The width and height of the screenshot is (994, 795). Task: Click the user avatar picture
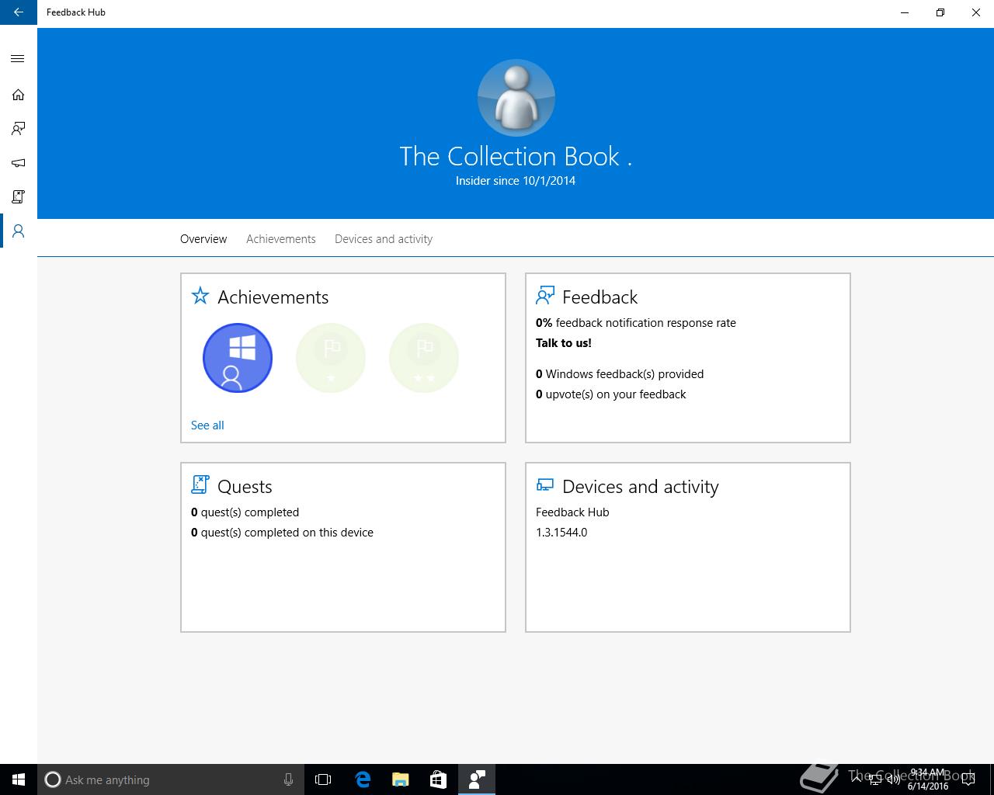point(516,98)
